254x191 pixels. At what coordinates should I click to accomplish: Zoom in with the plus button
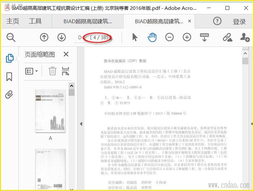[187, 37]
